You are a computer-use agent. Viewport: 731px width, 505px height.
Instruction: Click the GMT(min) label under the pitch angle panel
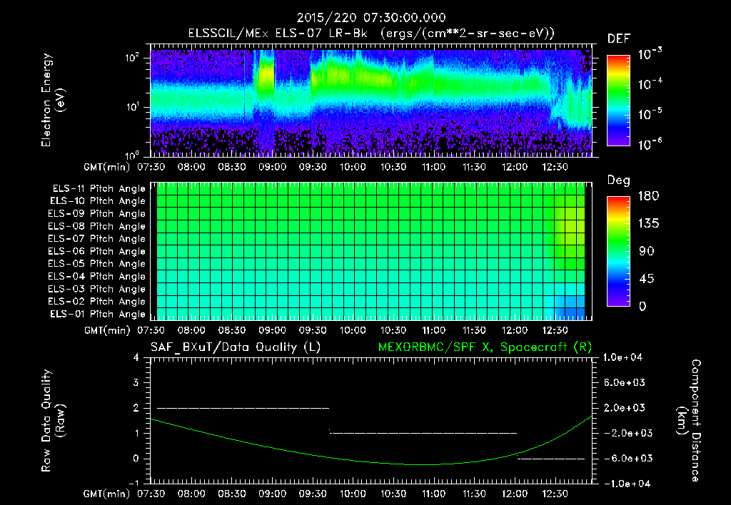point(107,330)
